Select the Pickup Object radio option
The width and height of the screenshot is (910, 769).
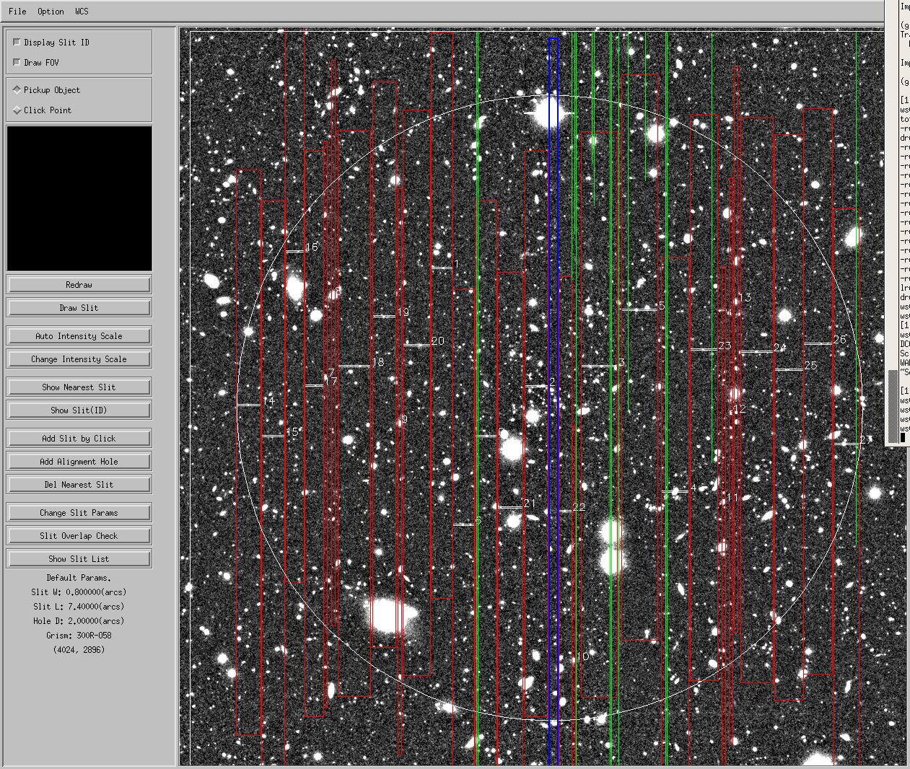pos(17,90)
